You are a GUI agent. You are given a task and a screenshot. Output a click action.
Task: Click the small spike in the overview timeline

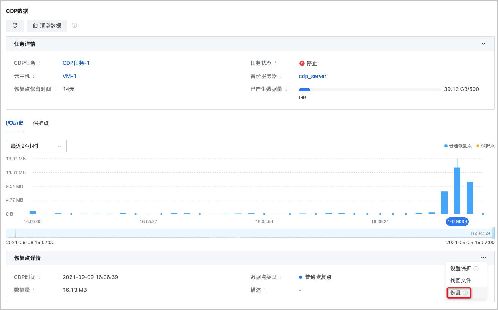tap(16, 233)
